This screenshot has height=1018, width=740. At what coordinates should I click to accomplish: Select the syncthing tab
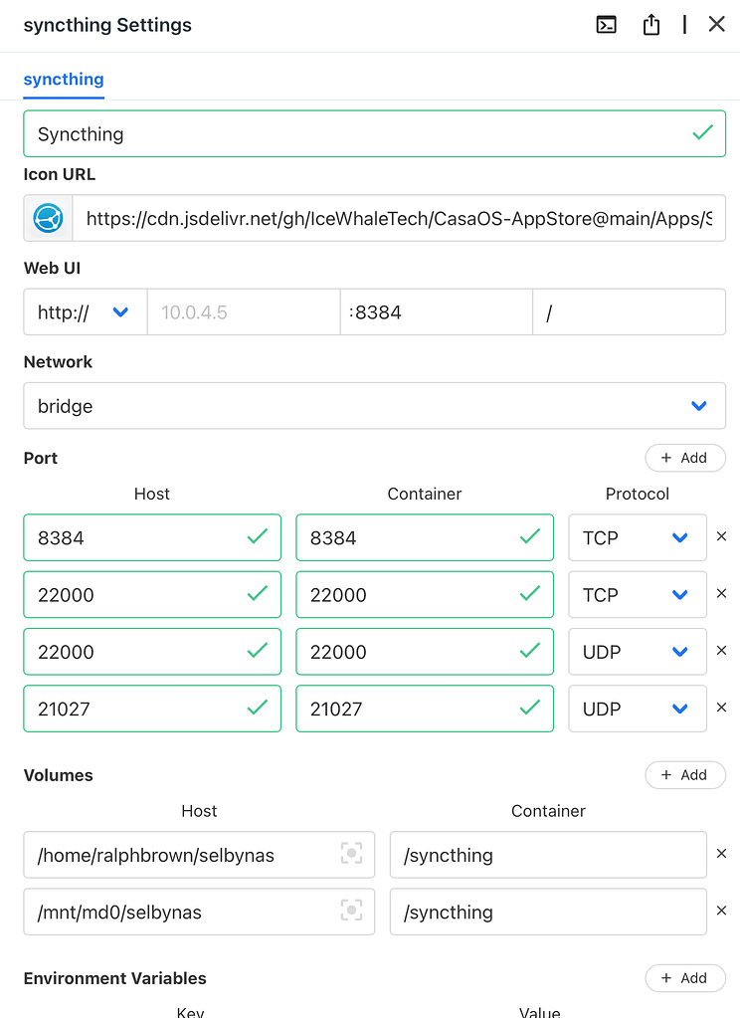[x=64, y=80]
